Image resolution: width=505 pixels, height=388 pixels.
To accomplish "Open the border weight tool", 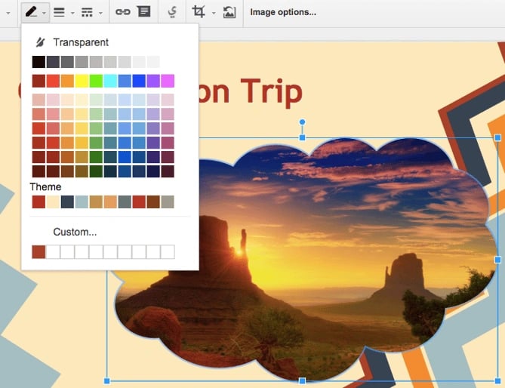I will tap(59, 12).
